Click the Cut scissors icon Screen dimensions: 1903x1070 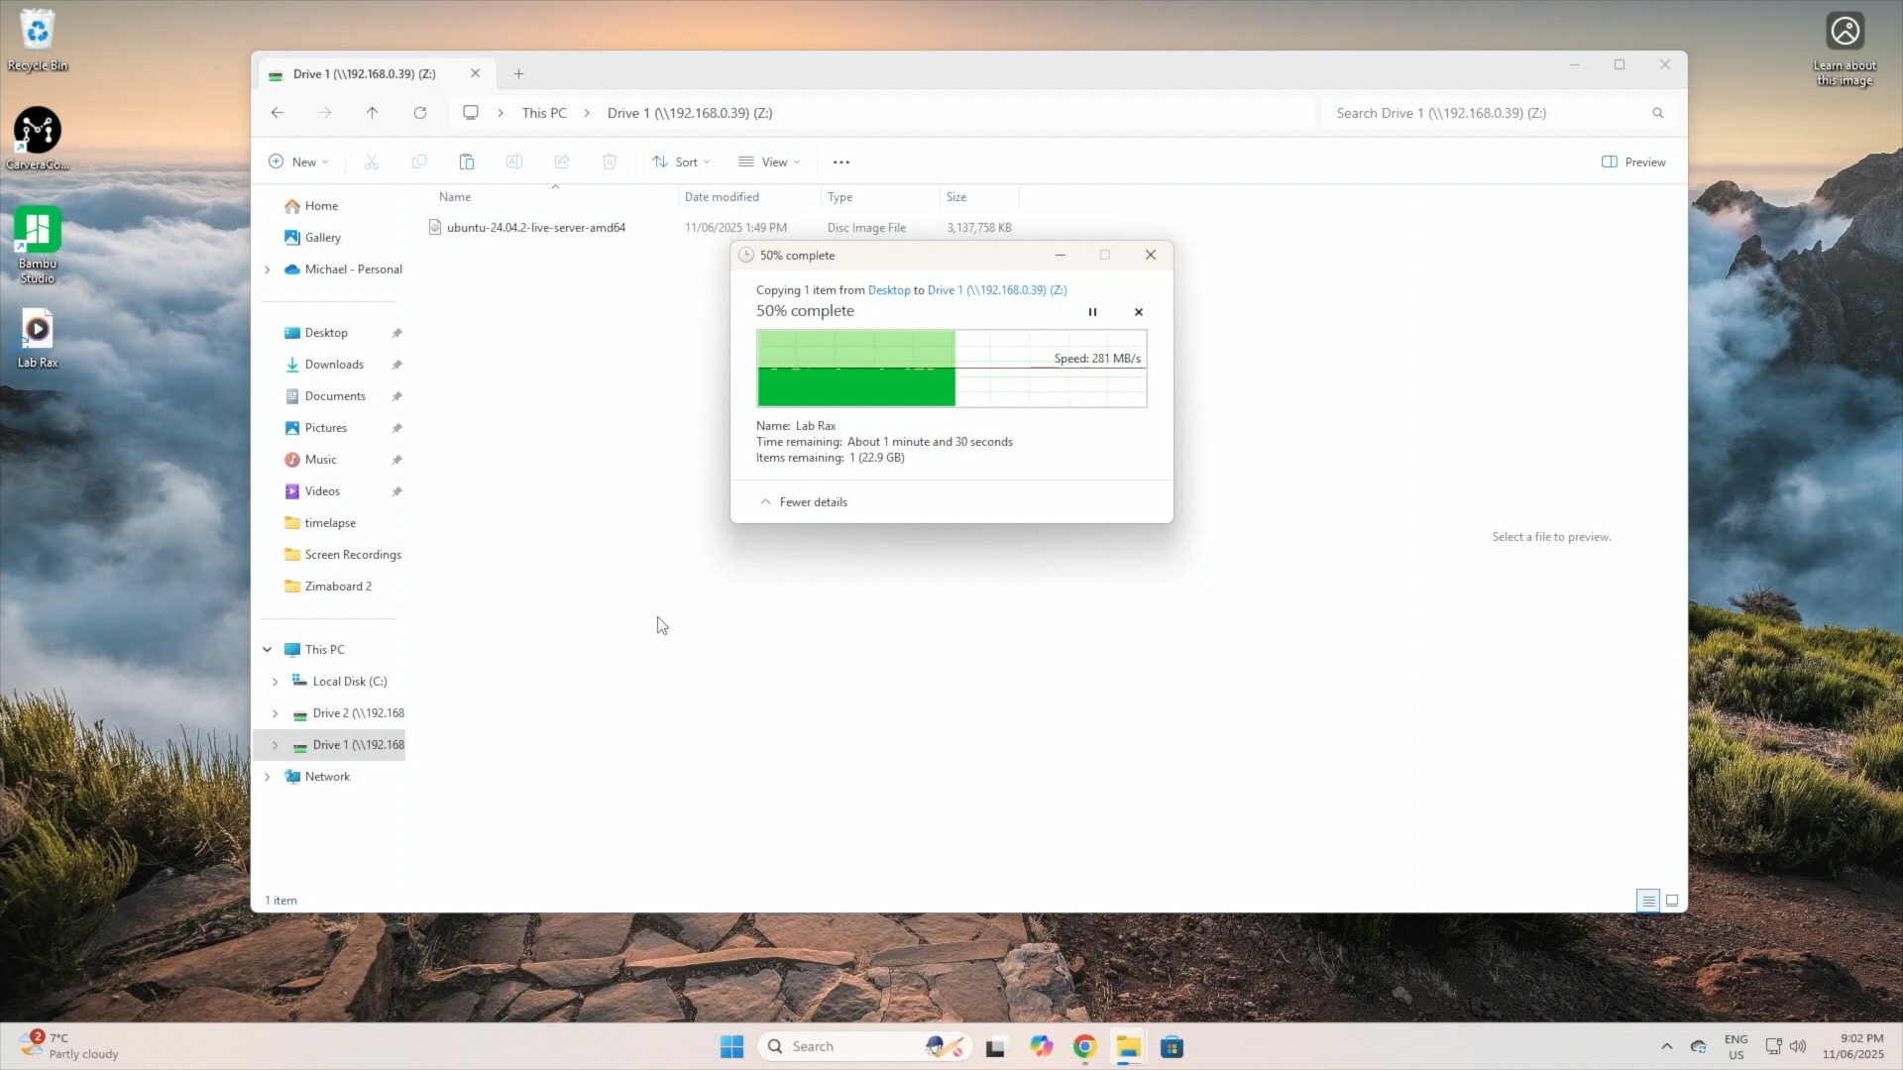point(372,161)
